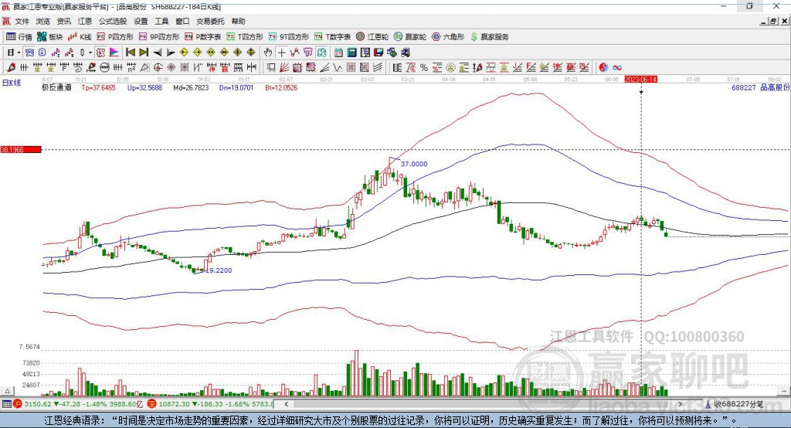Open the 江恩 menu
The image size is (791, 428).
click(x=85, y=21)
